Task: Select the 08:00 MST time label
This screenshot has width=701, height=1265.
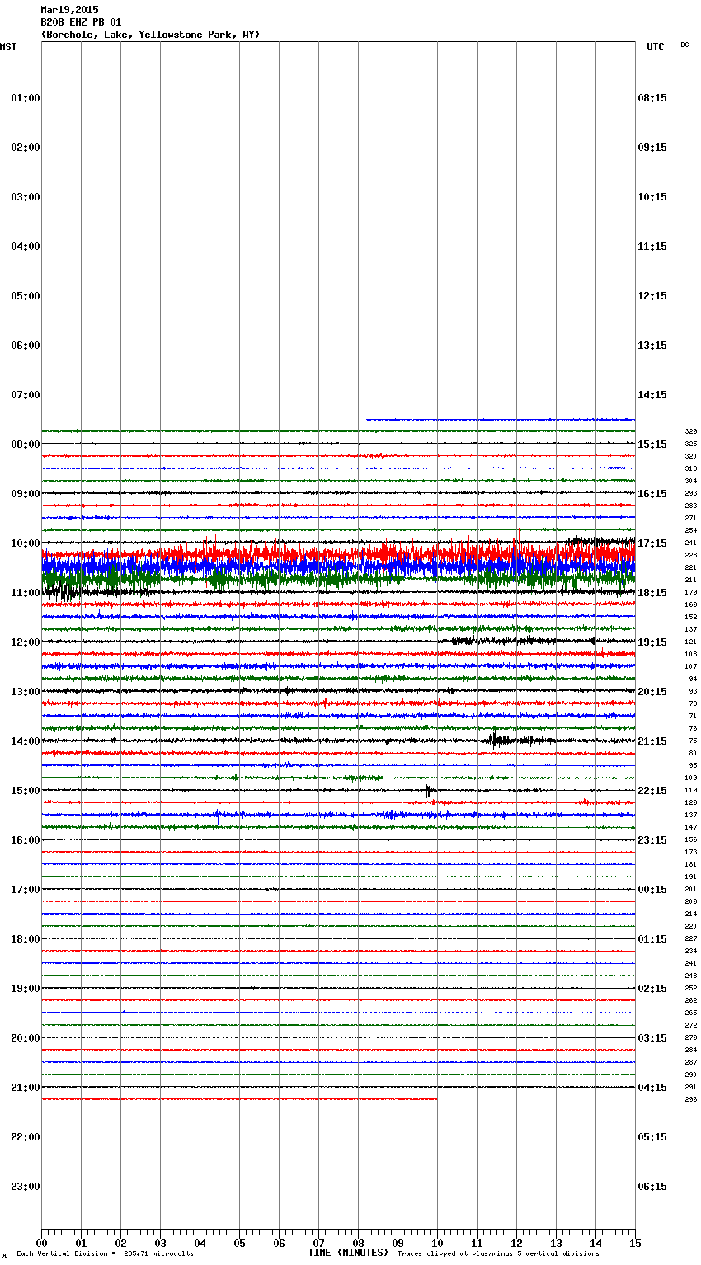Action: 26,444
